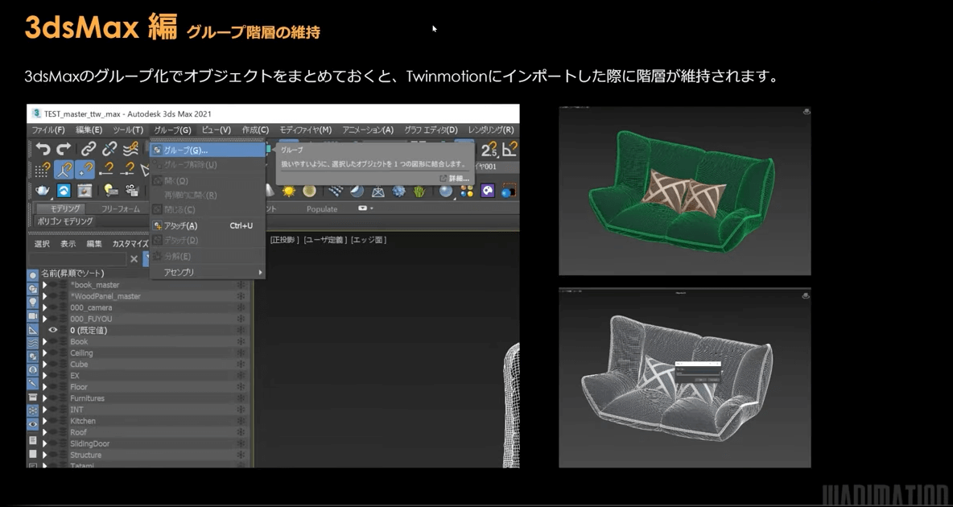Expand the *book_master layer
The width and height of the screenshot is (953, 507).
click(44, 285)
